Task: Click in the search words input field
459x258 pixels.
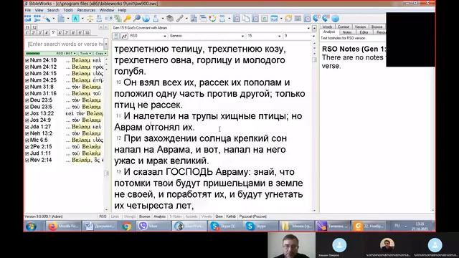Action: click(x=65, y=44)
